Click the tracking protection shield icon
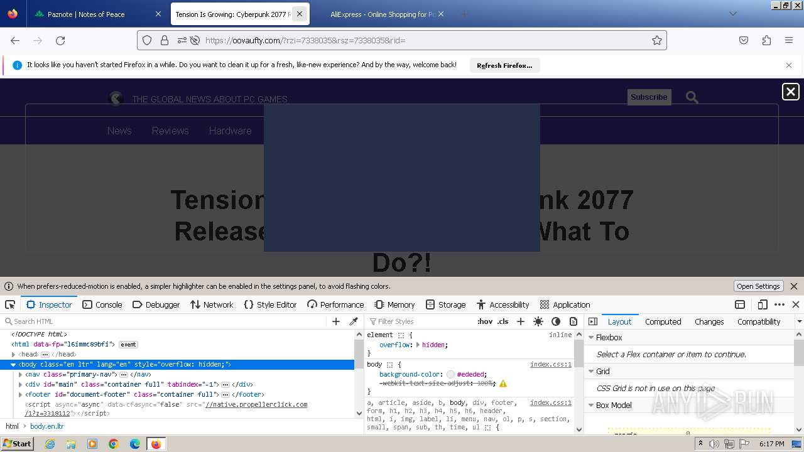 coord(147,40)
